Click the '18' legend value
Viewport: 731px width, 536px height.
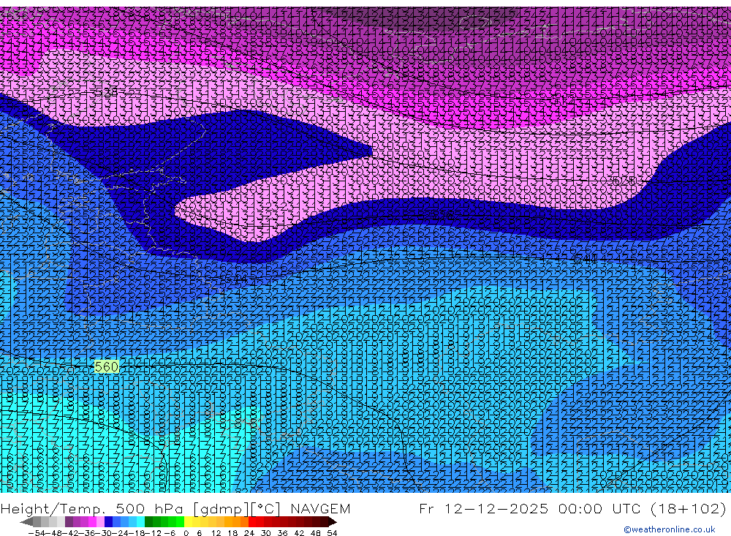pos(232,533)
